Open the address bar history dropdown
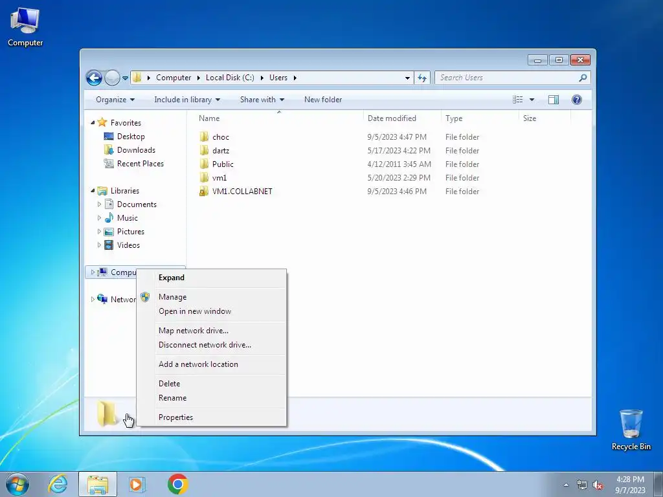This screenshot has width=663, height=497. pos(407,78)
